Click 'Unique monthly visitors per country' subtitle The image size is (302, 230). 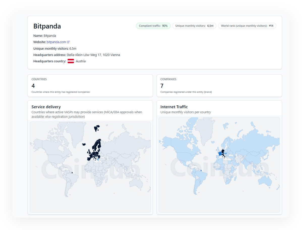point(185,112)
